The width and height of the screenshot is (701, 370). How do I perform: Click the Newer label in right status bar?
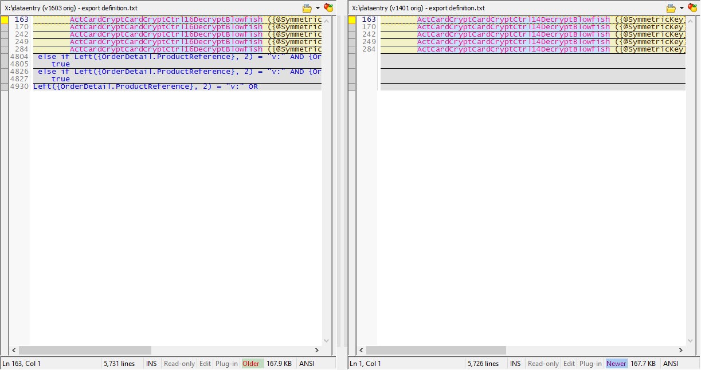[616, 364]
